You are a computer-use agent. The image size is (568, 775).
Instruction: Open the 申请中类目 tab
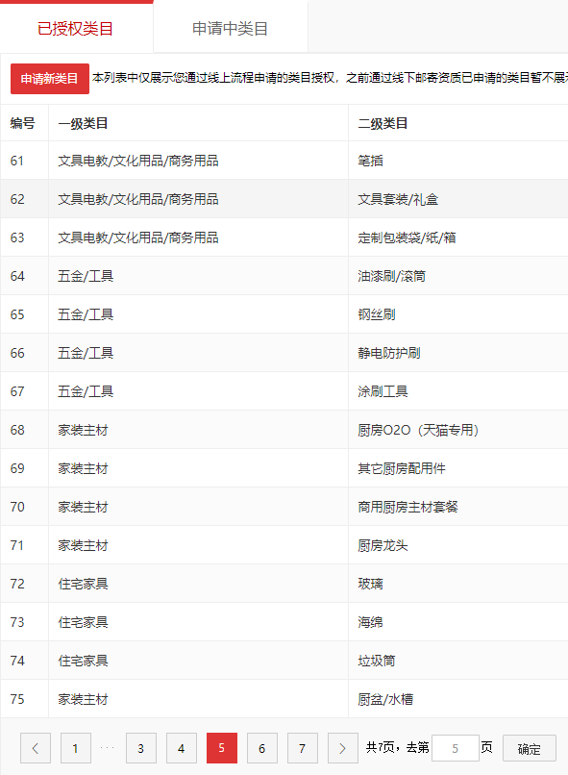[230, 28]
